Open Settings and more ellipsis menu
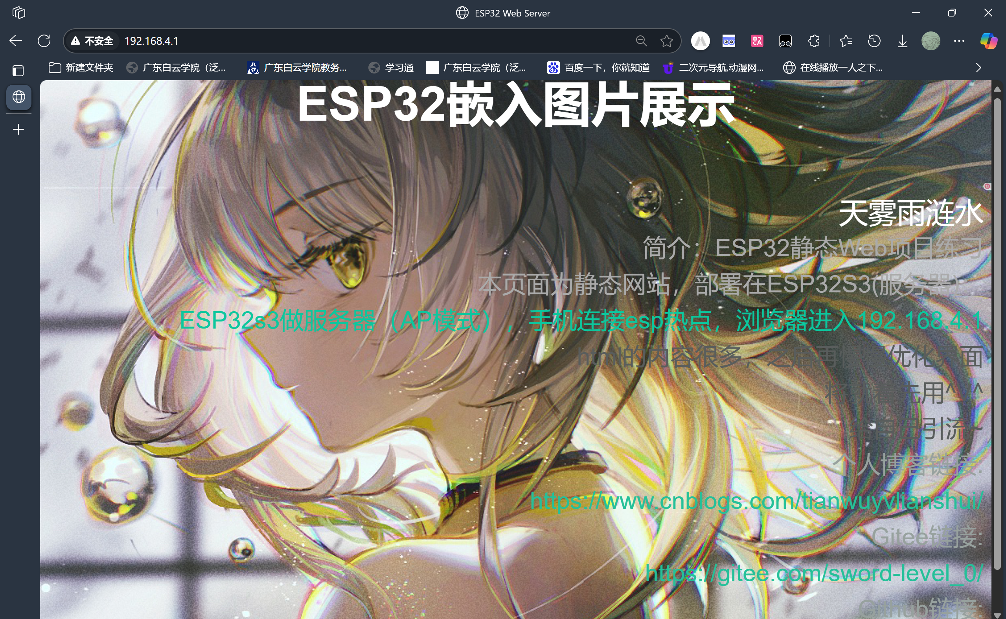The image size is (1006, 619). click(x=959, y=41)
